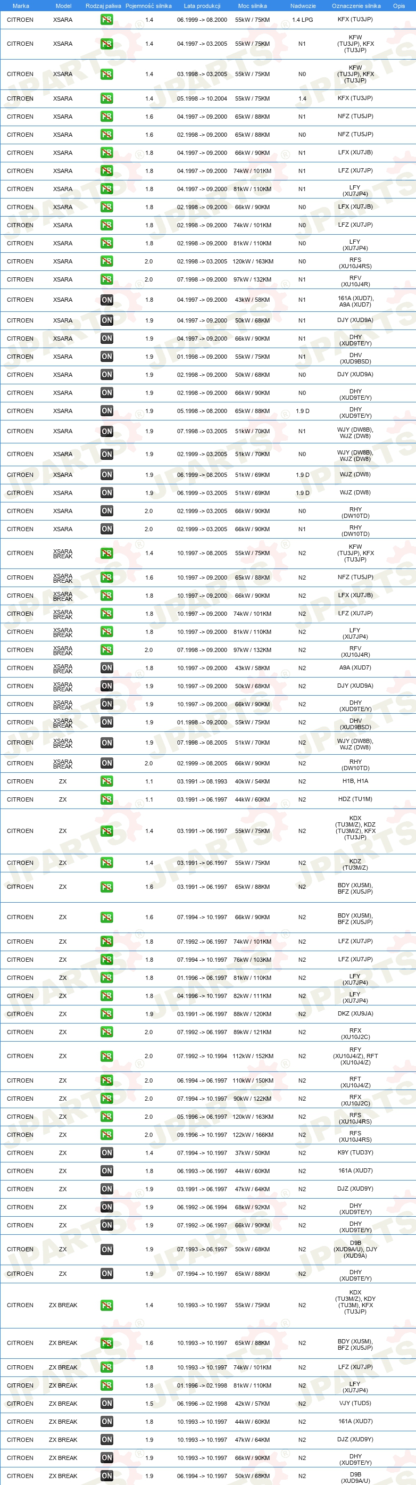Select the 'DKZ (XU9JA)' engine code
The image size is (416, 1485).
[355, 1013]
